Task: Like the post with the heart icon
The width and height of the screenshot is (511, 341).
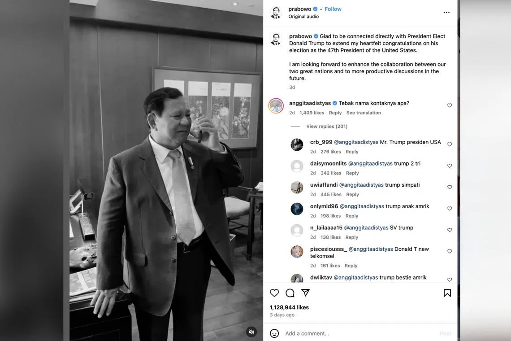Action: 274,293
